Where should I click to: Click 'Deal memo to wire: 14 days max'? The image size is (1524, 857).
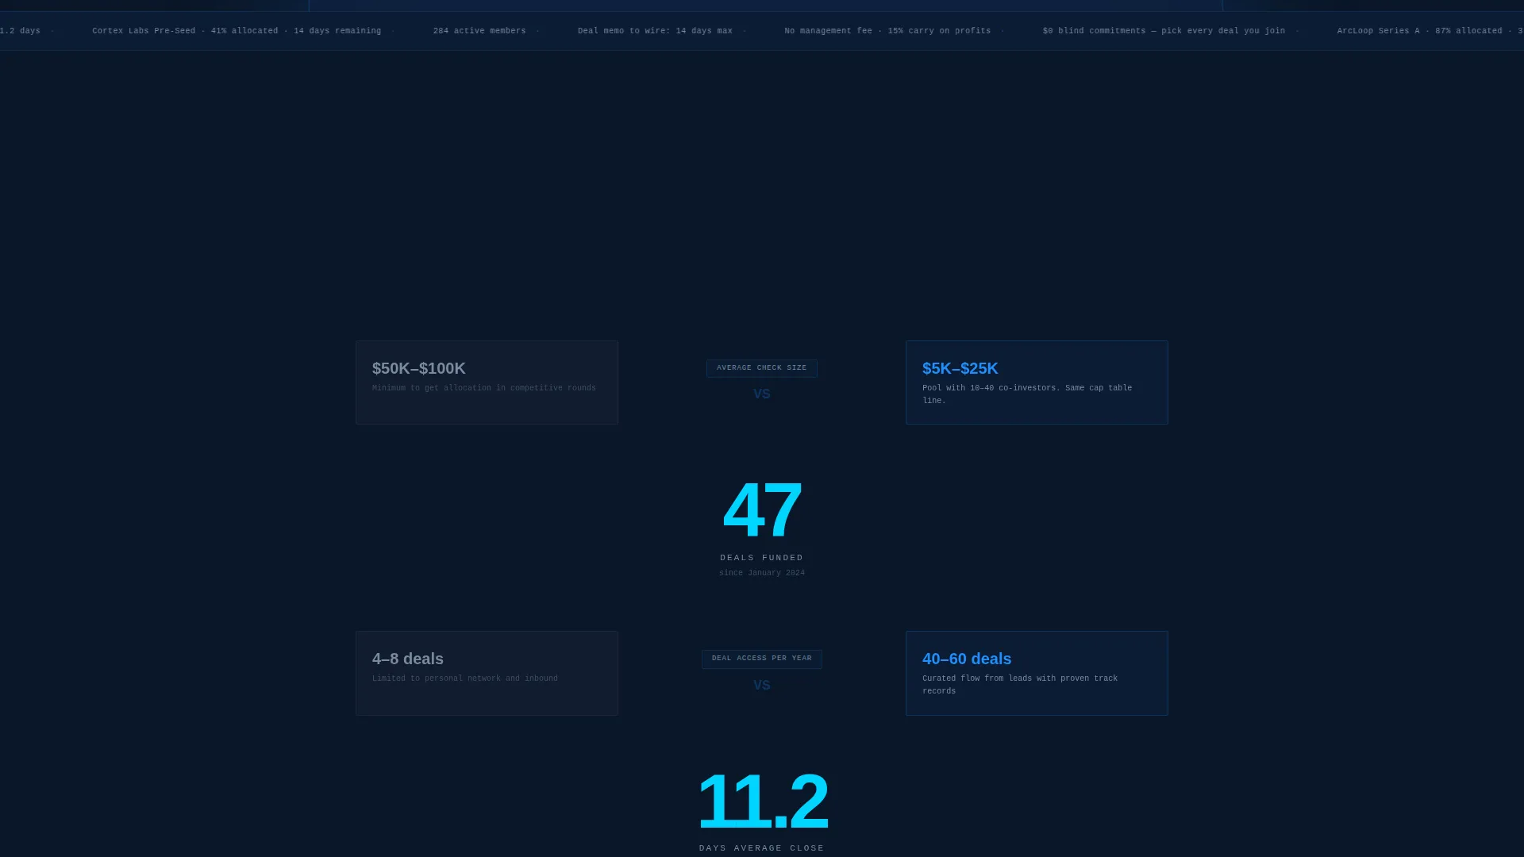[x=655, y=31]
